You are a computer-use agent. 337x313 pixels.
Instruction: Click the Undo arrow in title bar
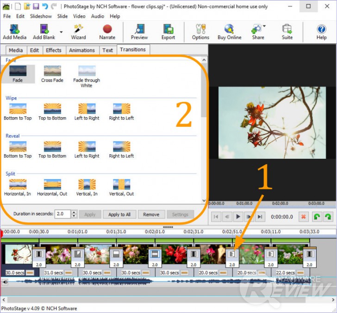45,6
